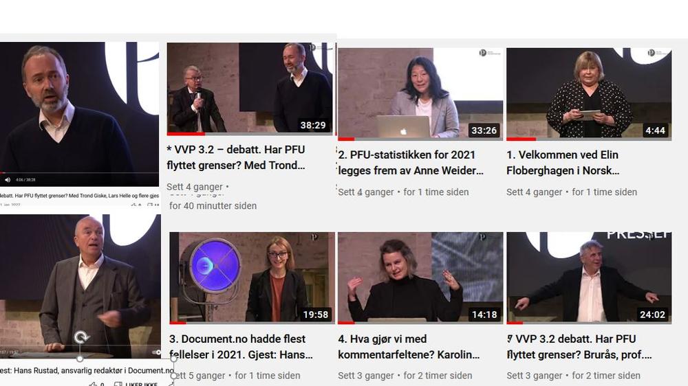Click the 4:06 / 38:28 time display
688x386 pixels.
tap(25, 180)
